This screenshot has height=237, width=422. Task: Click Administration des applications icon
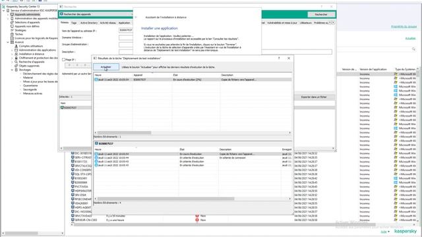pyautogui.click(x=16, y=50)
